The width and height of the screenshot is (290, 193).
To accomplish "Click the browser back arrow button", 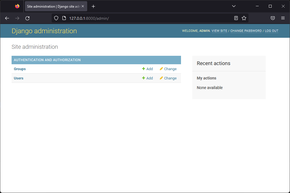I will (x=7, y=18).
